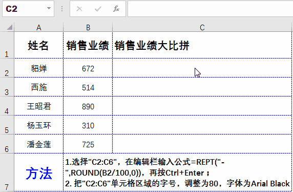Select column C header
The width and height of the screenshot is (293, 192).
point(202,28)
